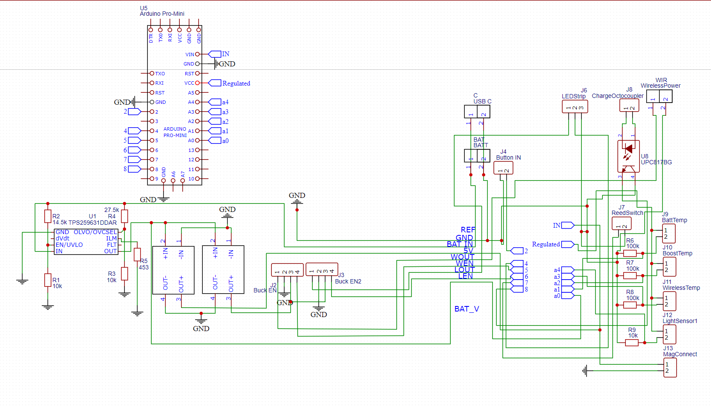The width and height of the screenshot is (711, 406).
Task: Select the J13 MagConnect connector
Action: coord(670,367)
